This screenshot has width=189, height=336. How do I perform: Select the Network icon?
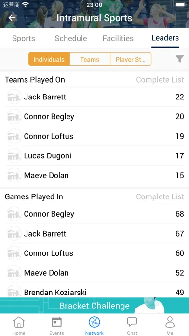[x=94, y=322]
